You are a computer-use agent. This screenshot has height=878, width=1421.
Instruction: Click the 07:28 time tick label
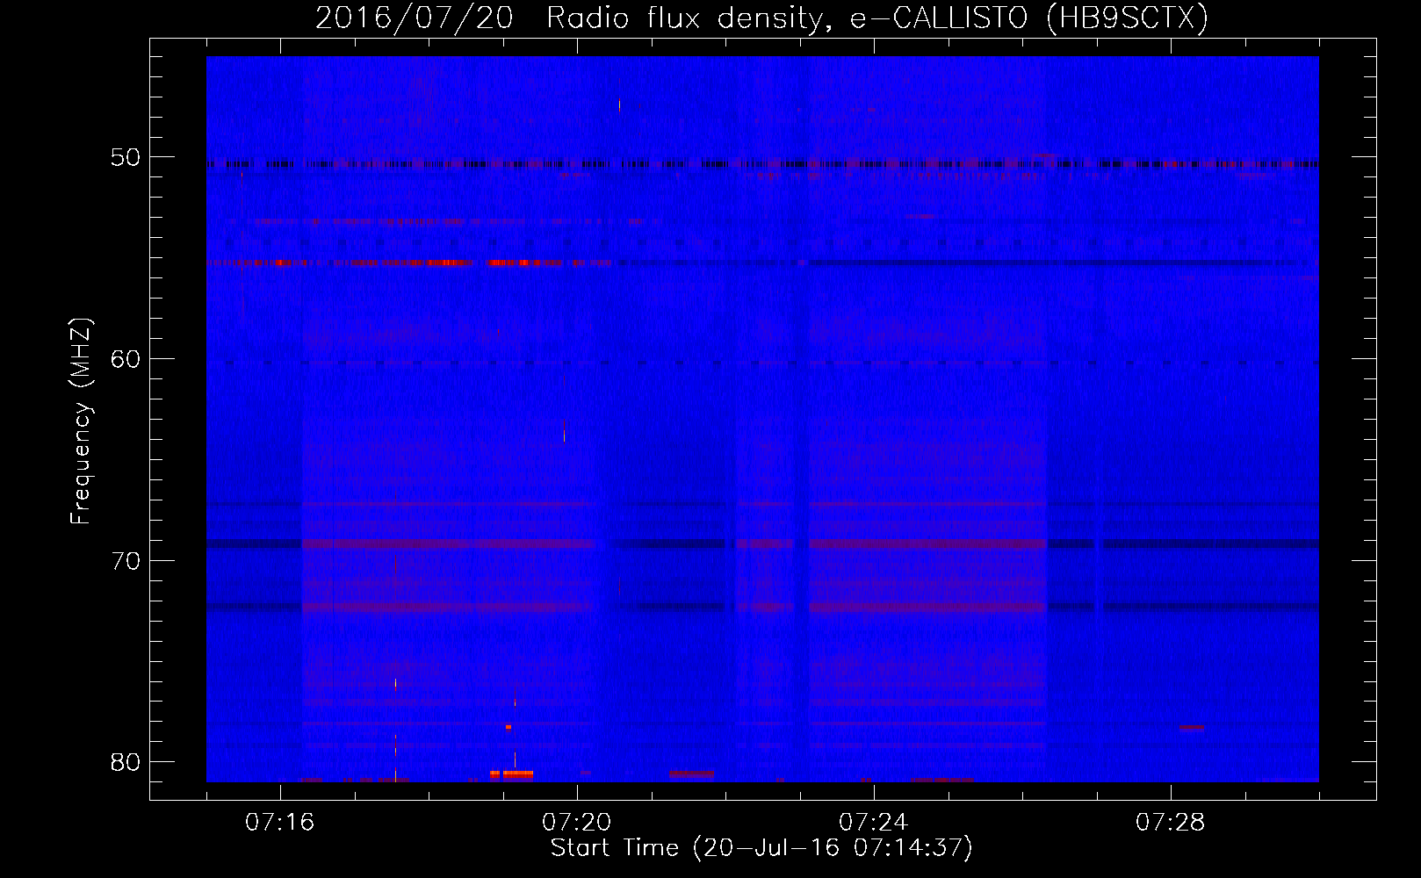(1171, 823)
